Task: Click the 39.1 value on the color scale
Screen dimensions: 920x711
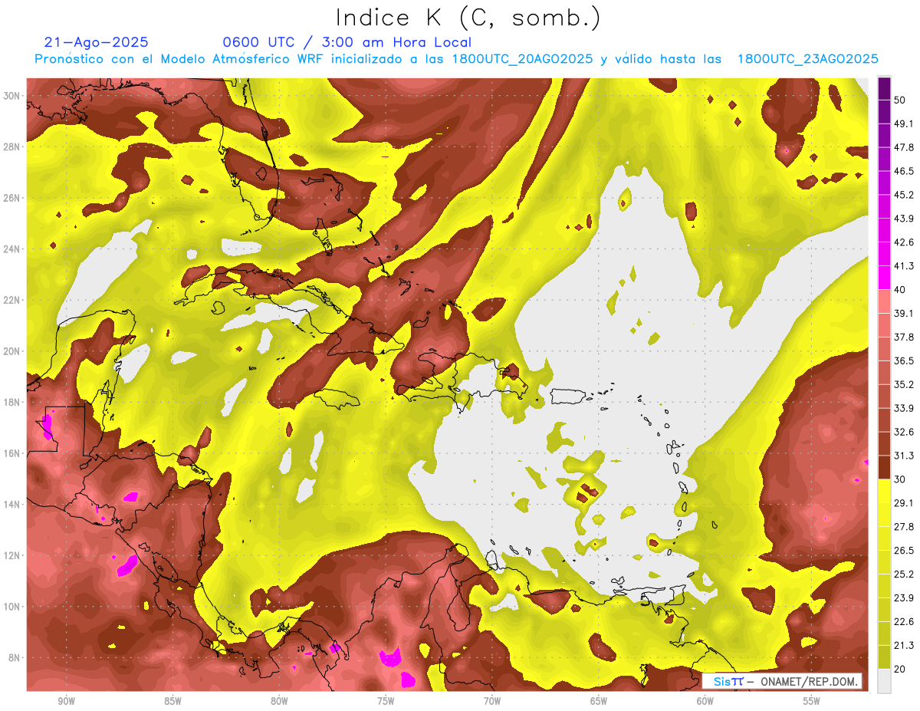Action: pyautogui.click(x=903, y=313)
